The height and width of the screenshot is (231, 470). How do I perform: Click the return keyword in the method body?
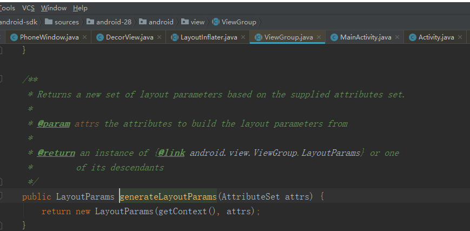point(56,212)
